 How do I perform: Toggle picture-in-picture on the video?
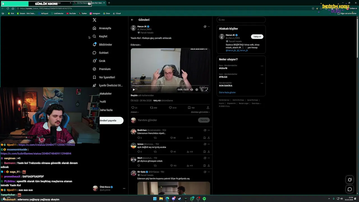202,89
